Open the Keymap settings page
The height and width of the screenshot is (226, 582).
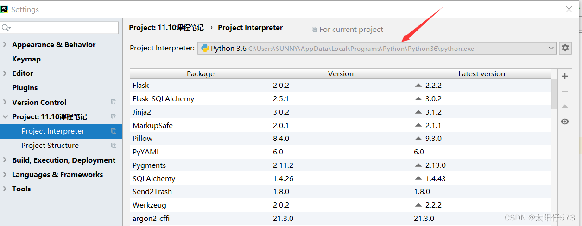(26, 59)
